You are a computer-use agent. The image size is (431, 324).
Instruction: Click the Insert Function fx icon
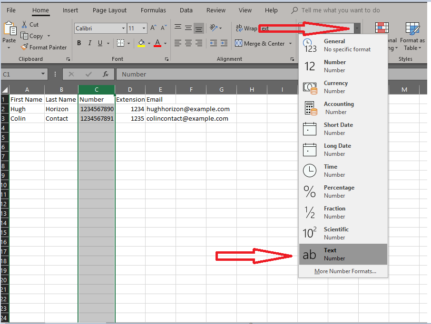click(x=105, y=74)
